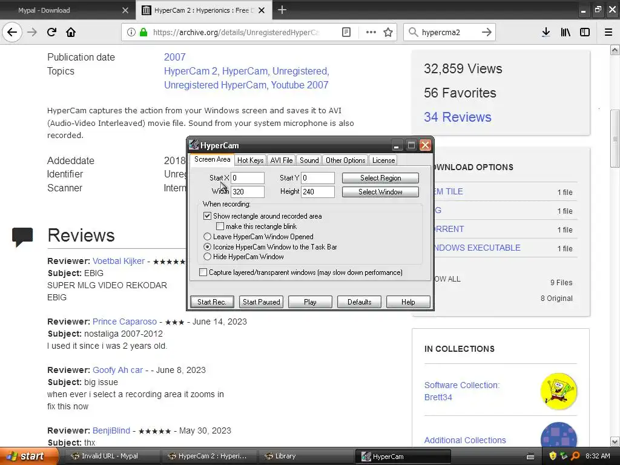Click the Select Region button
620x465 pixels.
380,178
